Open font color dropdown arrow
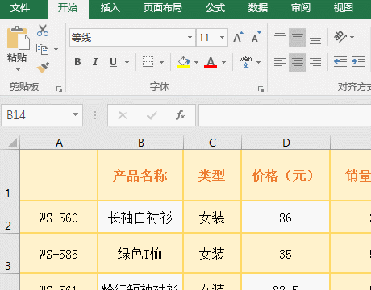371x290 pixels. (x=223, y=62)
